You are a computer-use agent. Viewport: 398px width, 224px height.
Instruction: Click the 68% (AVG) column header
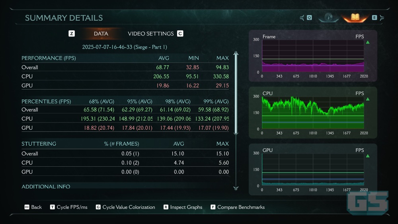click(101, 101)
